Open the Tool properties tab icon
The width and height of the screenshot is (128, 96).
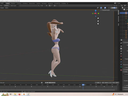[x=121, y=43]
